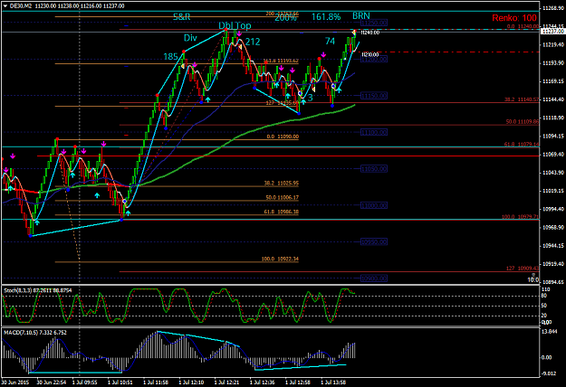
Task: Click the '74' swing size label
Action: 330,42
